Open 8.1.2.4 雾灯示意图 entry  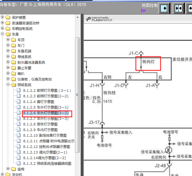(x=38, y=102)
